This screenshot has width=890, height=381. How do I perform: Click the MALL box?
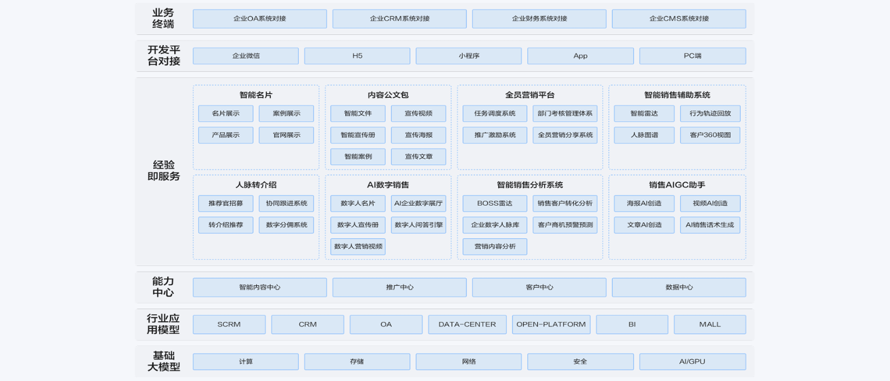(x=709, y=324)
